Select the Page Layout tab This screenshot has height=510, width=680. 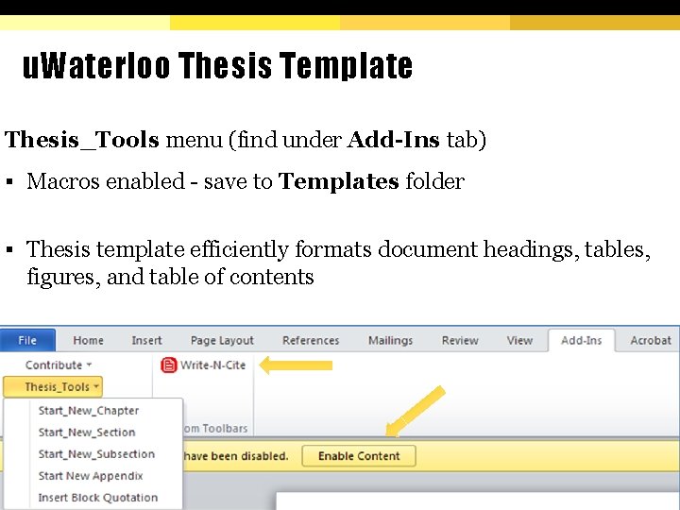pos(222,340)
